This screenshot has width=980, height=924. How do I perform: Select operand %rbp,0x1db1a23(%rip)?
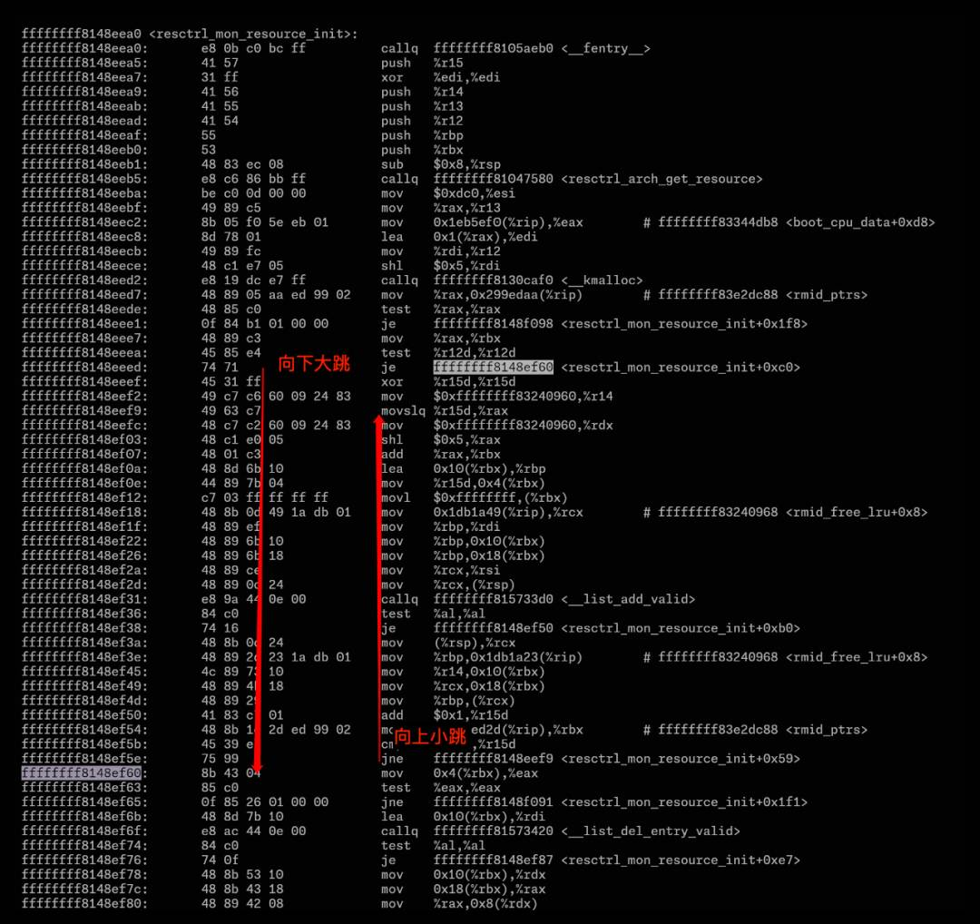[508, 657]
